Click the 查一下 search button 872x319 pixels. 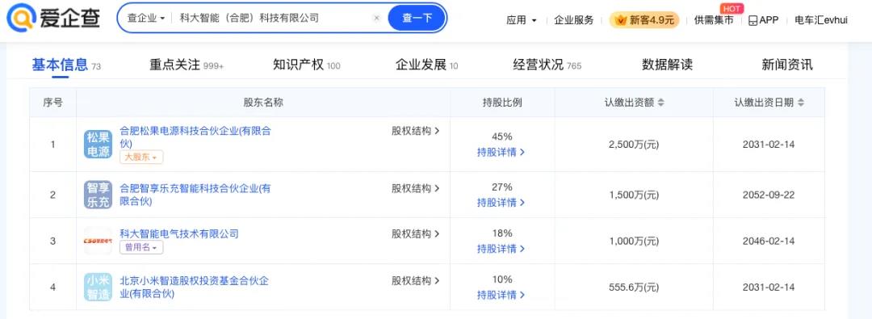pos(417,18)
